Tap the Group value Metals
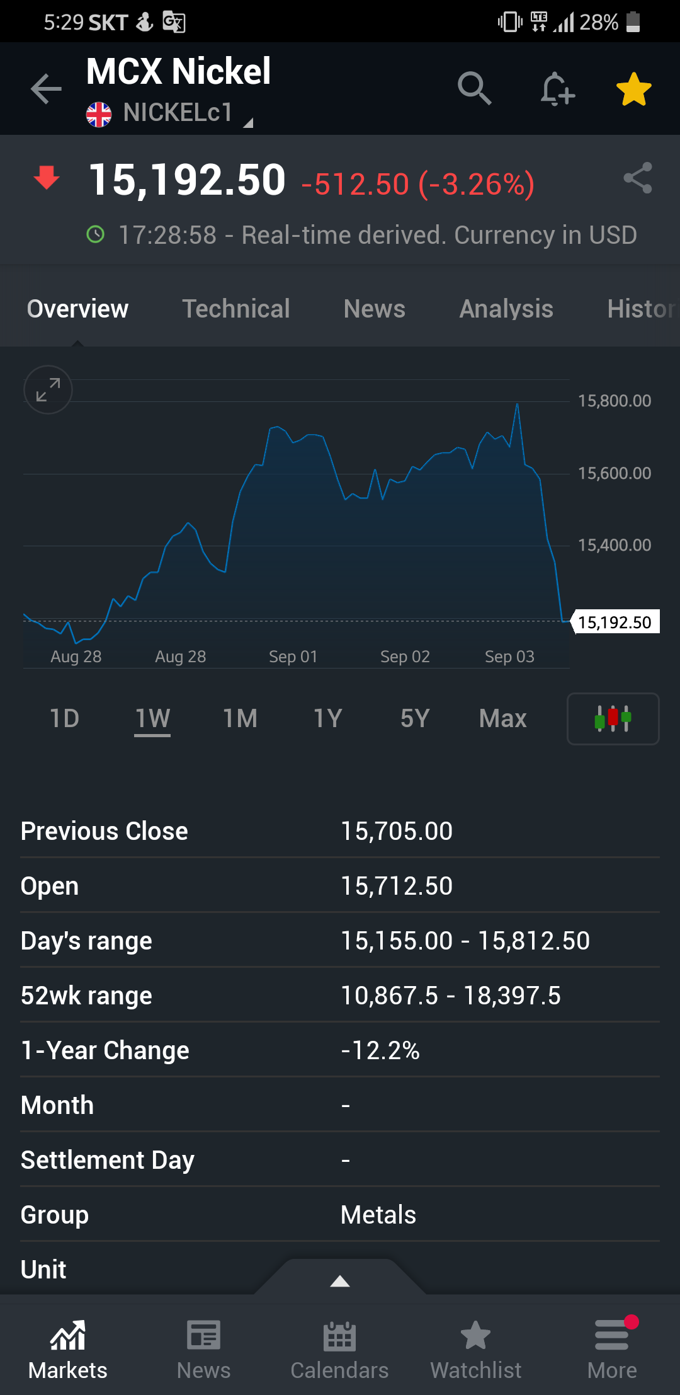 coord(378,1215)
